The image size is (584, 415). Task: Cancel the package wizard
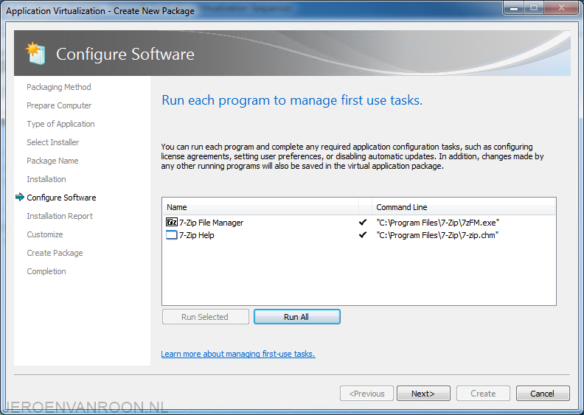543,394
